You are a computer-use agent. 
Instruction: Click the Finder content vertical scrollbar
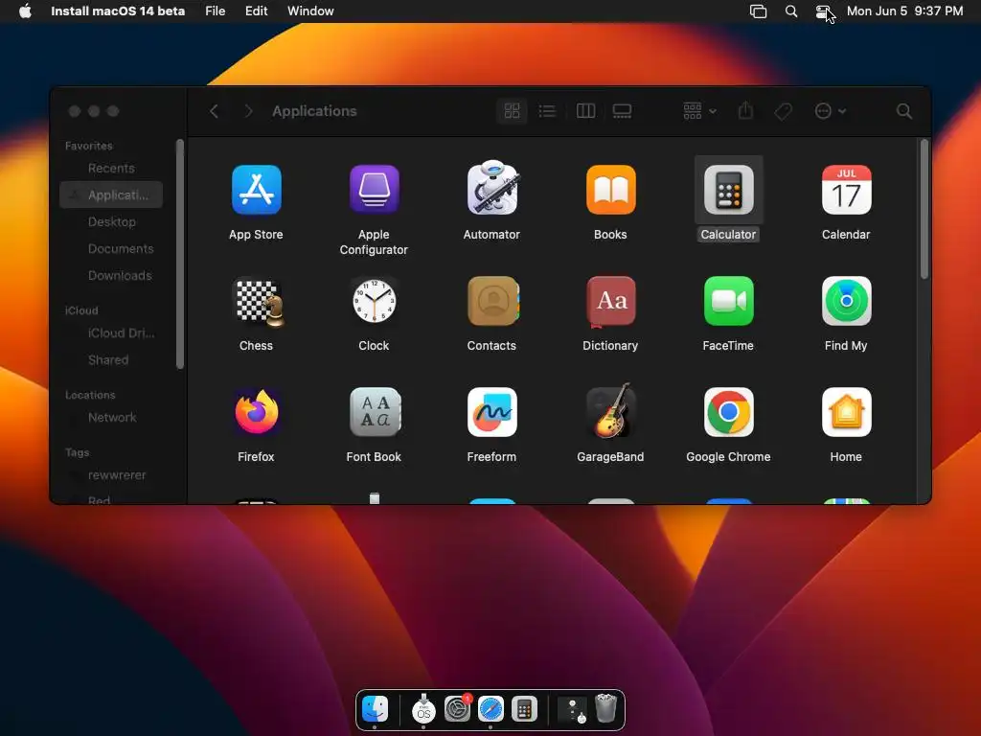click(924, 209)
